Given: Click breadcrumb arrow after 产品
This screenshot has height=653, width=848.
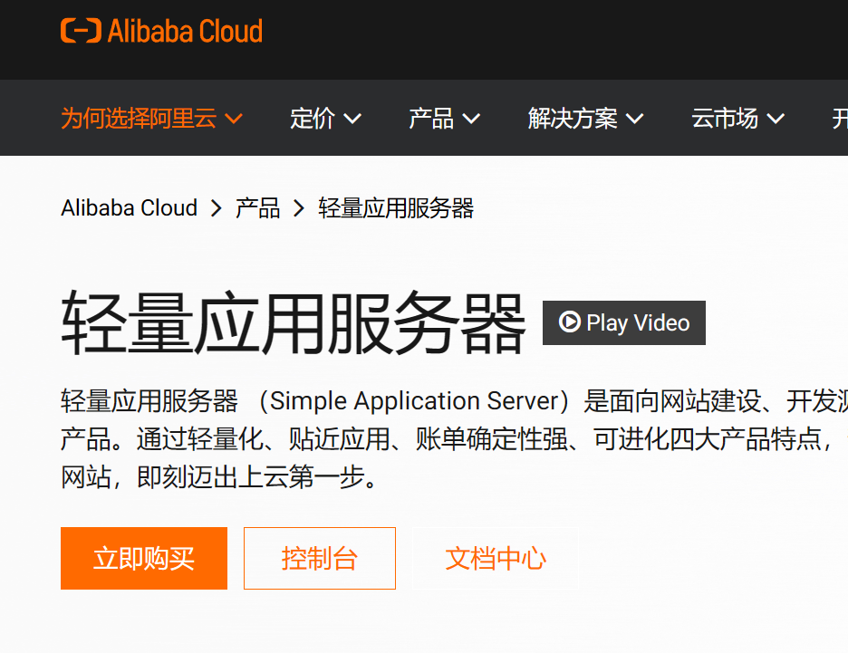Looking at the screenshot, I should pyautogui.click(x=299, y=208).
